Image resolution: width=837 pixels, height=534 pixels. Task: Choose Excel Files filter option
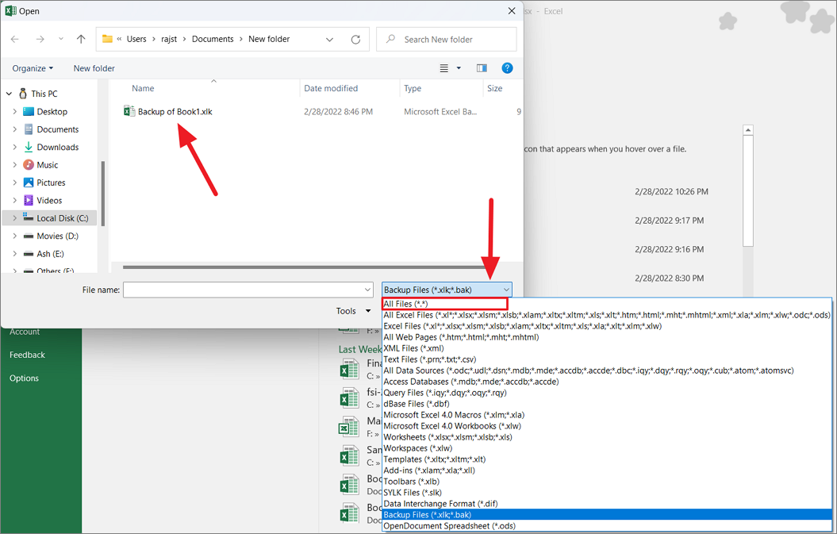tap(522, 326)
